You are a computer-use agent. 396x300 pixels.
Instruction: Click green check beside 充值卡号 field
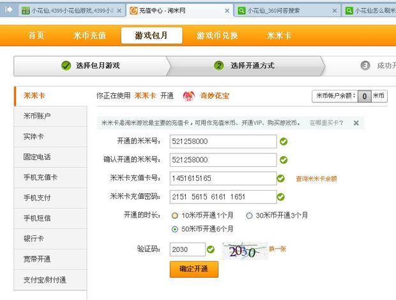click(280, 178)
